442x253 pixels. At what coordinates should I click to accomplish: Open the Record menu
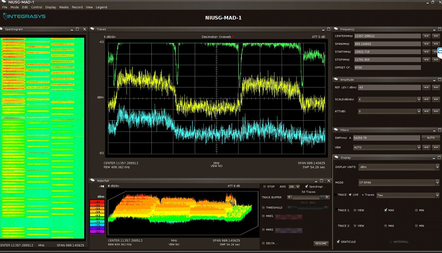[77, 7]
